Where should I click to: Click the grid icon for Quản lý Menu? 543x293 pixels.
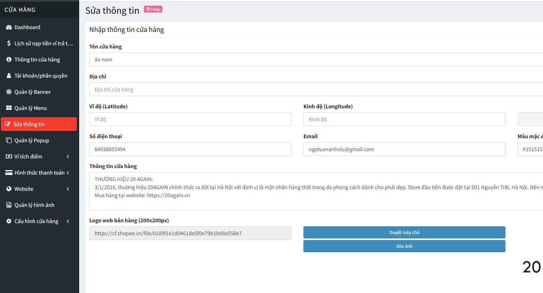[x=9, y=108]
